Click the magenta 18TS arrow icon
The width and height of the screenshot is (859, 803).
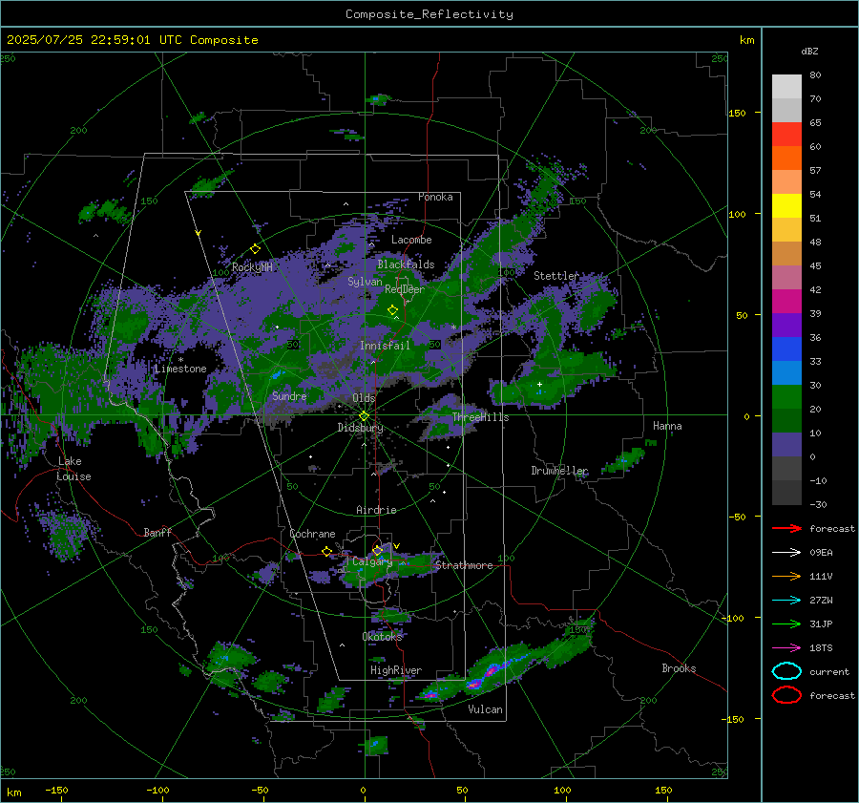(x=786, y=648)
